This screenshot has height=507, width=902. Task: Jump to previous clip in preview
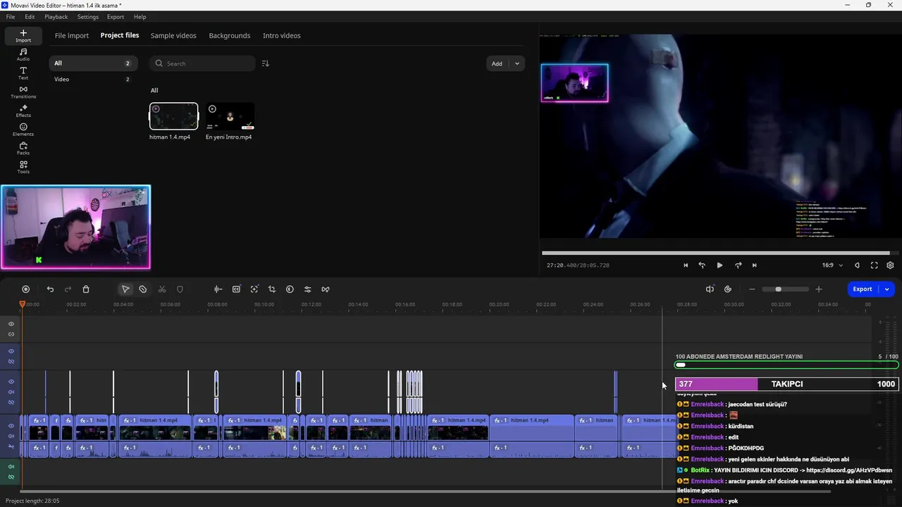point(686,265)
